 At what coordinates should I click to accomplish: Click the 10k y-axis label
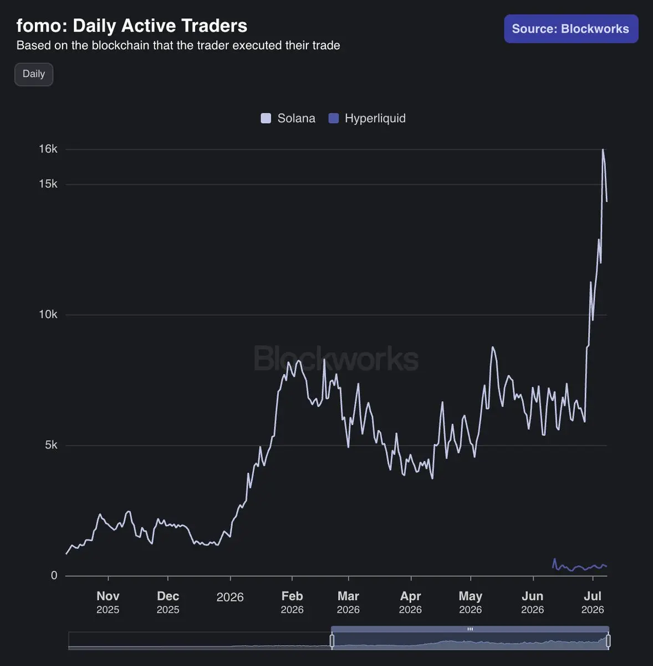[x=48, y=314]
